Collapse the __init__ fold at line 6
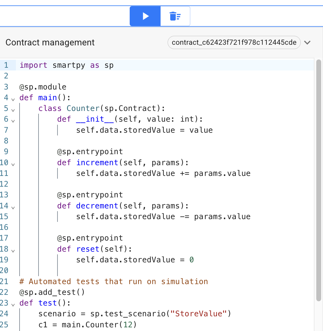This screenshot has height=331, width=323. click(x=13, y=121)
